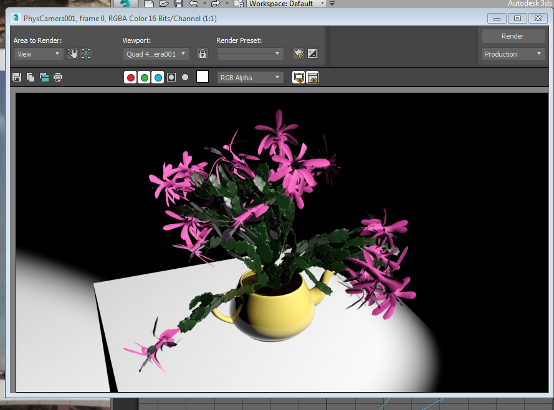
Task: Open Environment and Effects exposure icon
Action: click(x=312, y=54)
